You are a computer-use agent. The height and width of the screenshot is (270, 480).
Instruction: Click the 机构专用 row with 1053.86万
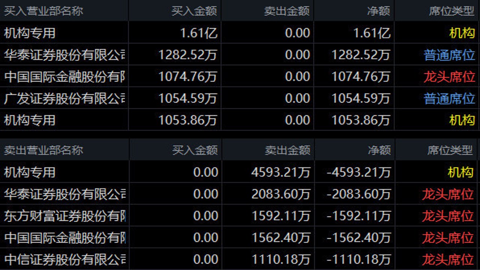tap(240, 120)
